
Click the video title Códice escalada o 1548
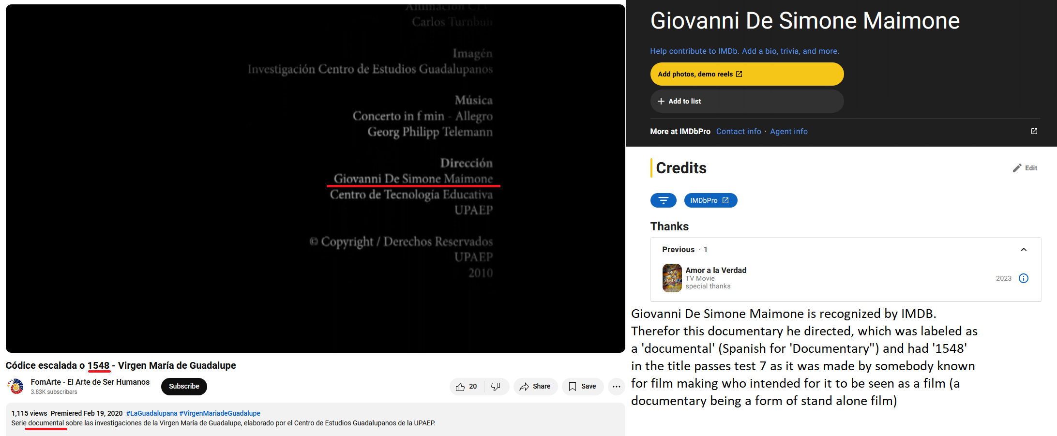click(x=121, y=365)
